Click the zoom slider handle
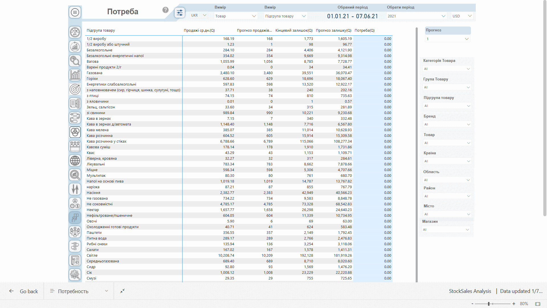Image resolution: width=547 pixels, height=308 pixels. [x=489, y=304]
